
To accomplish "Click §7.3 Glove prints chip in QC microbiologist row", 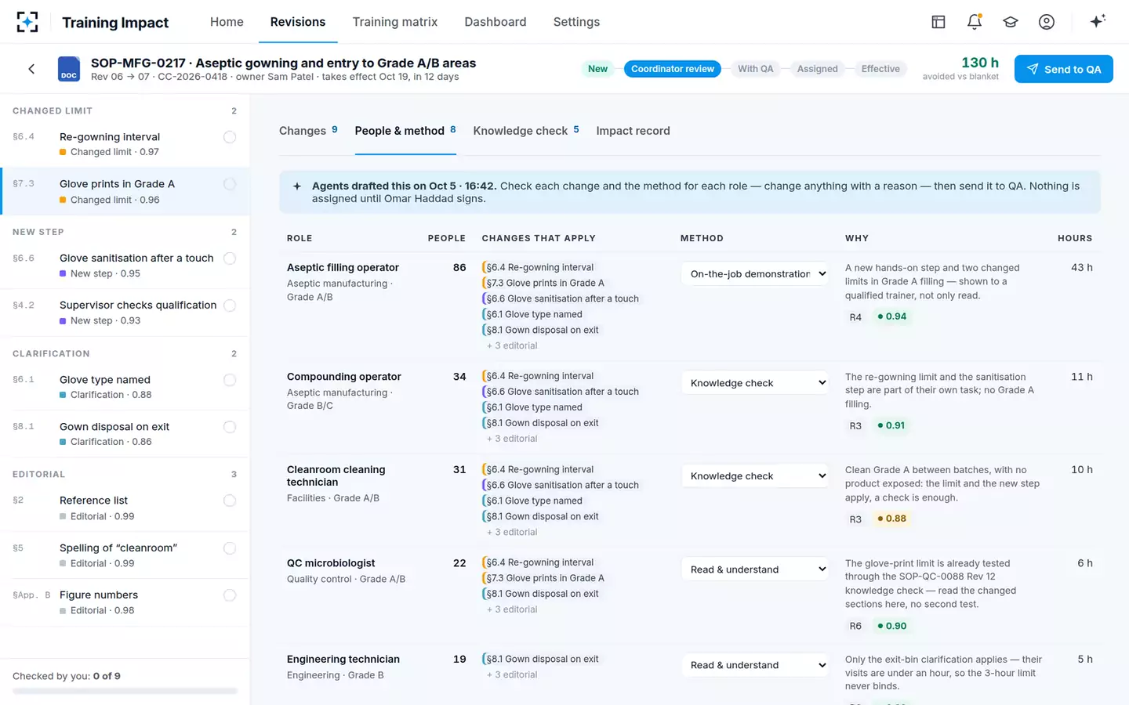I will click(x=544, y=578).
